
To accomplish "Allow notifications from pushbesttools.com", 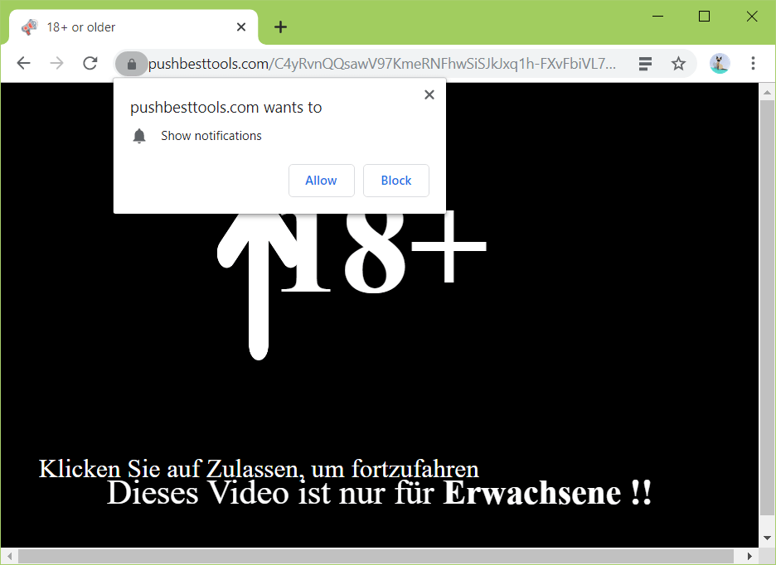I will (x=321, y=181).
